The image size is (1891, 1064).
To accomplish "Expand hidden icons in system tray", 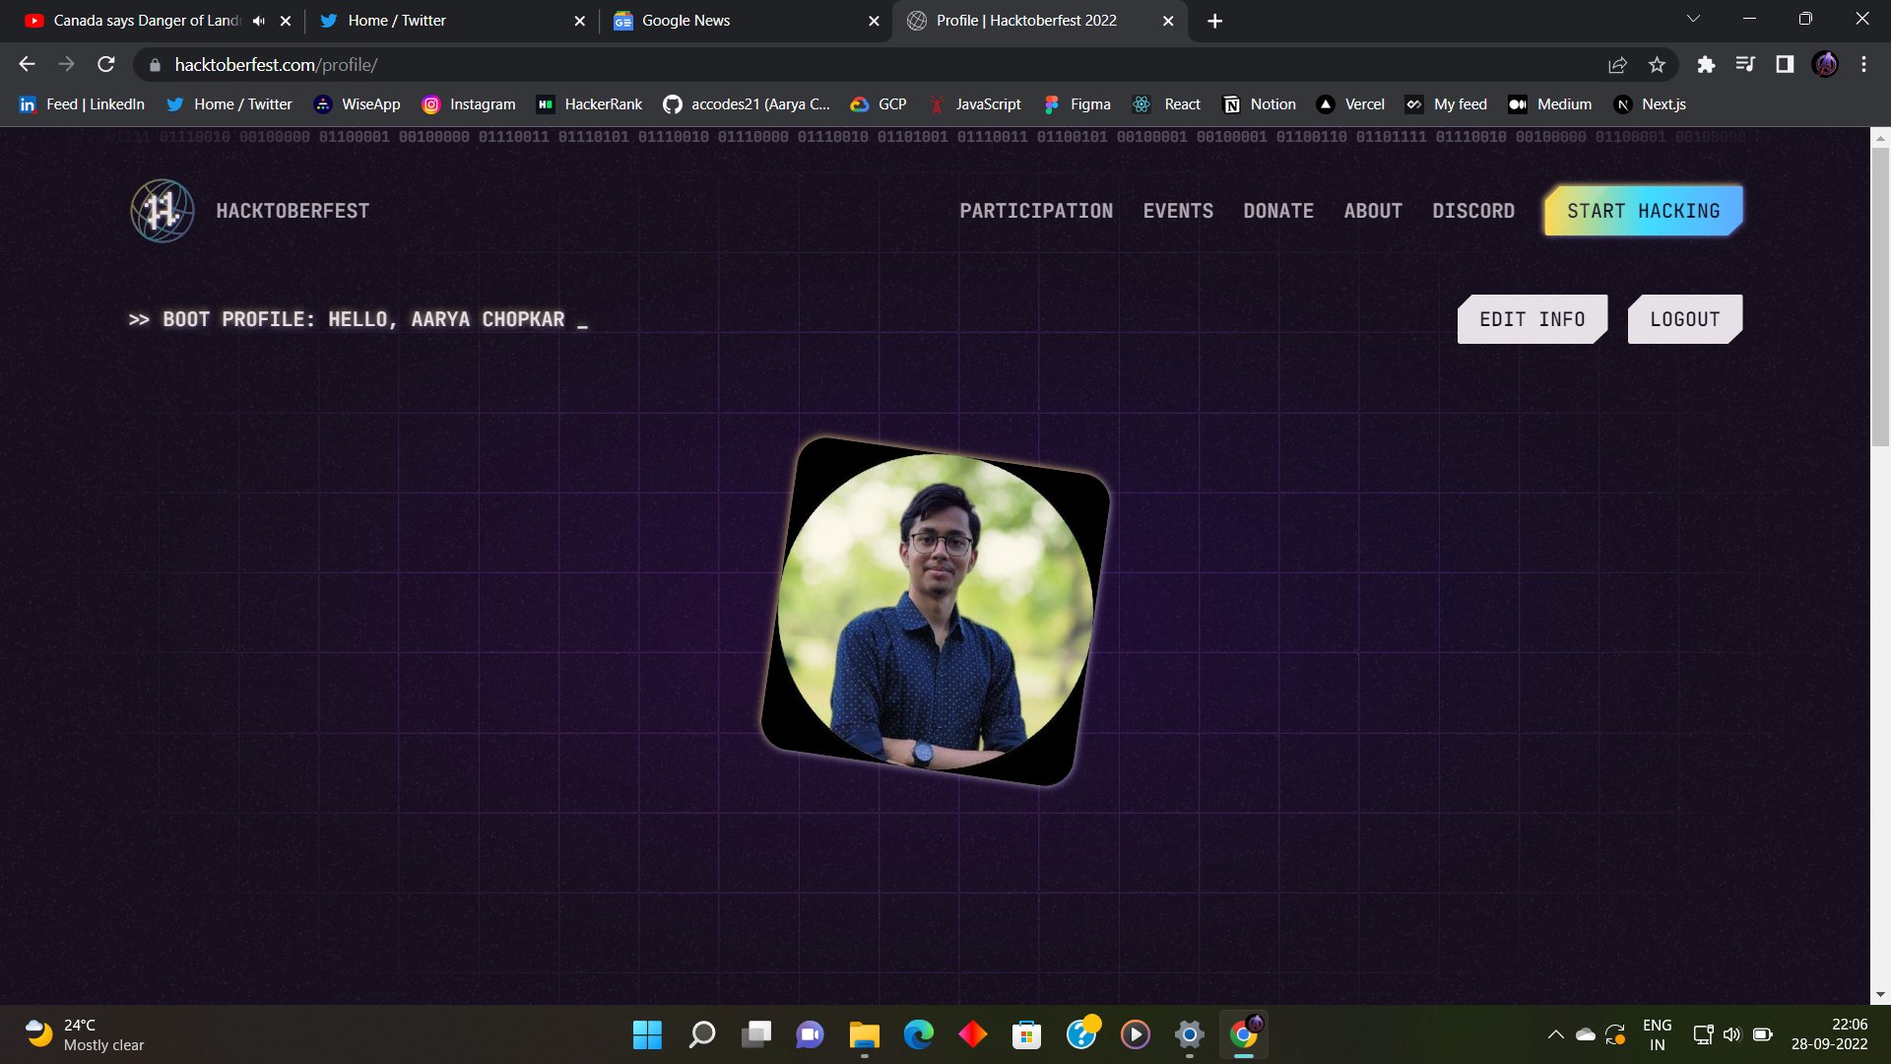I will click(x=1556, y=1034).
